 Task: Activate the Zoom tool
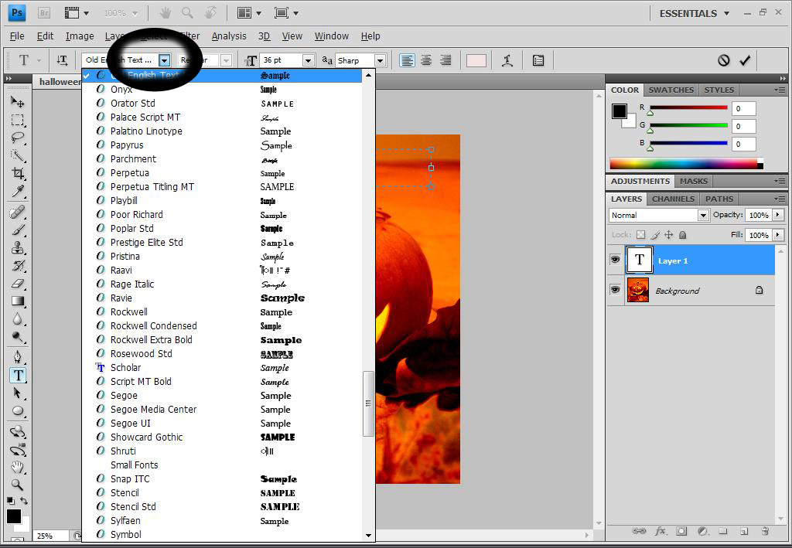pos(19,485)
